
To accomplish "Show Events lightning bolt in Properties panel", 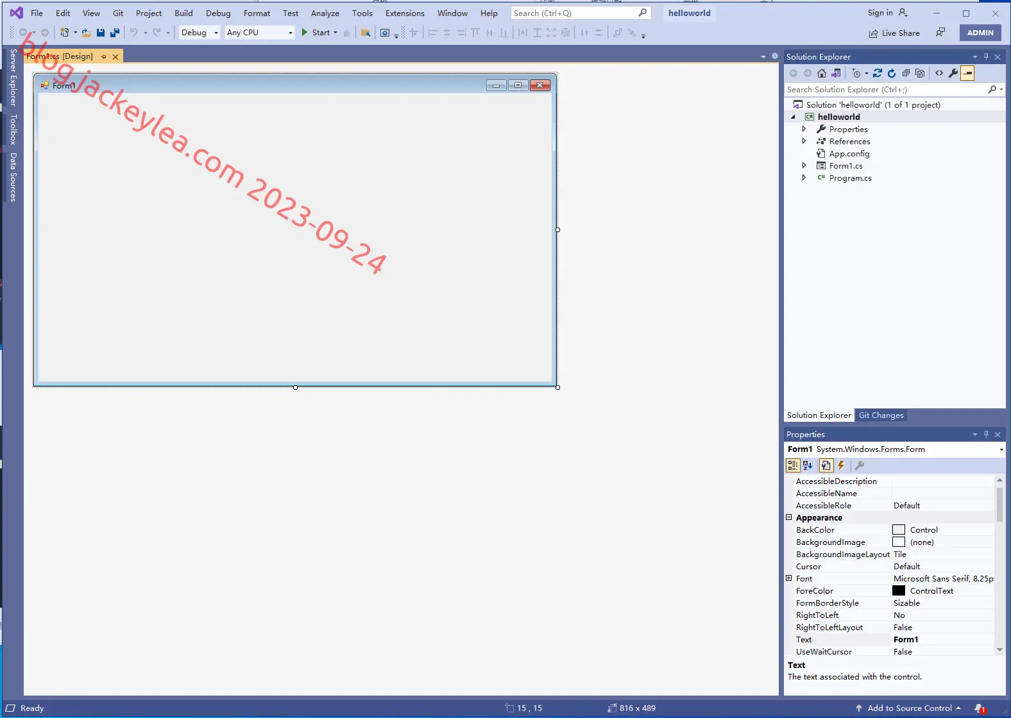I will (x=842, y=465).
